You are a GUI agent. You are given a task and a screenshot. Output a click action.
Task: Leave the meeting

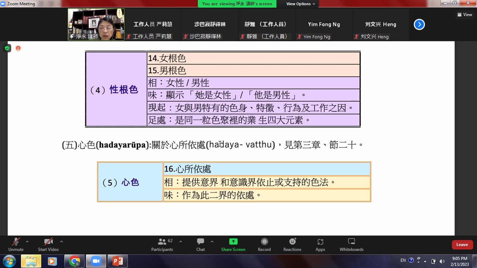[462, 245]
